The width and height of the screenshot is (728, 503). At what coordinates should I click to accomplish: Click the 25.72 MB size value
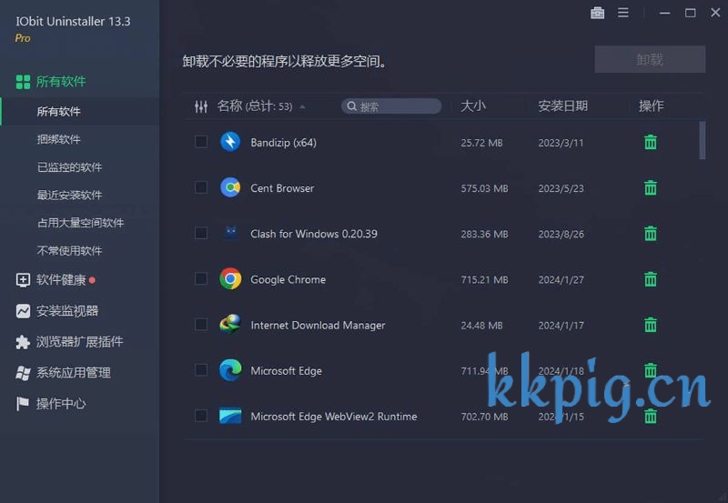pyautogui.click(x=481, y=143)
